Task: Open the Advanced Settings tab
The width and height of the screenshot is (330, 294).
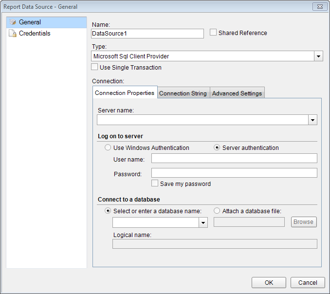Action: [x=237, y=93]
